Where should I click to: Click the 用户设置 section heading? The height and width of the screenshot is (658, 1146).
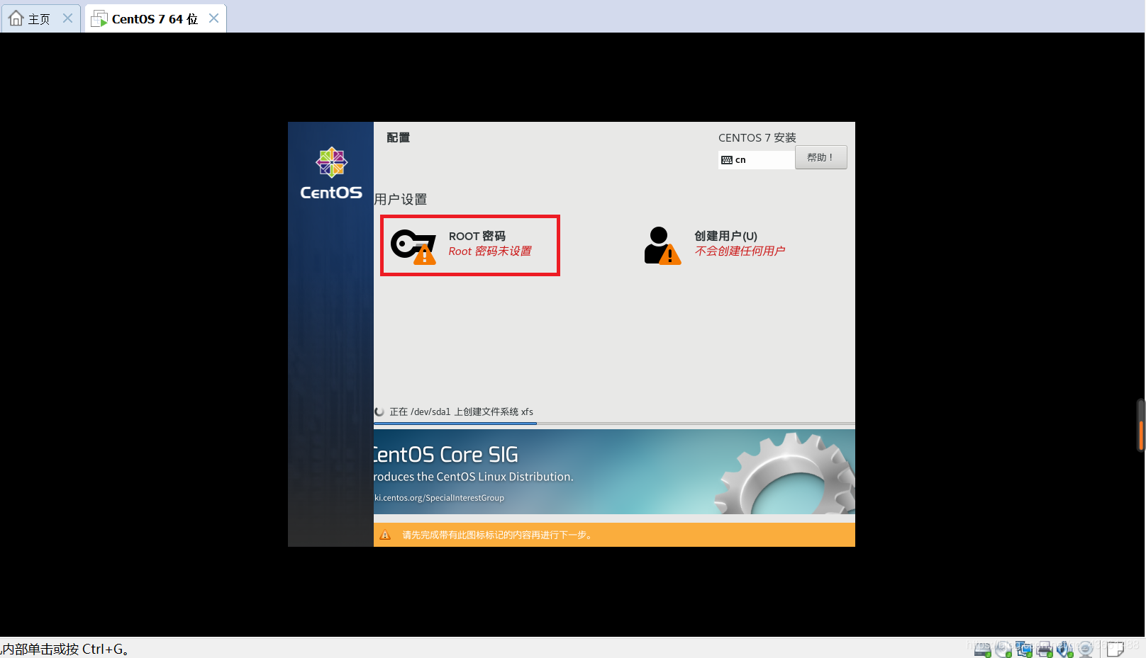(x=401, y=199)
